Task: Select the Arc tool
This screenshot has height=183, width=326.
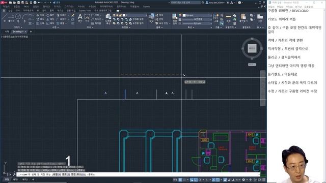Action: pos(24,17)
